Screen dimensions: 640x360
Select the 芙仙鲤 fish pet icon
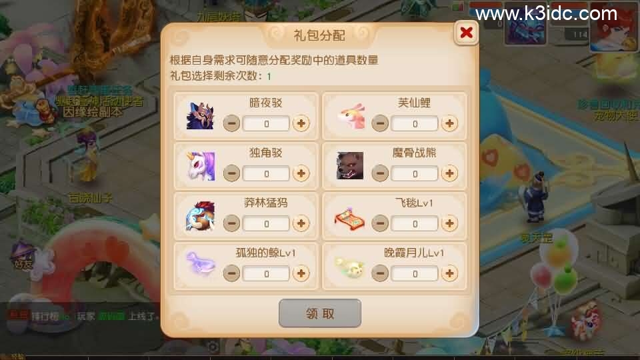[x=351, y=116]
